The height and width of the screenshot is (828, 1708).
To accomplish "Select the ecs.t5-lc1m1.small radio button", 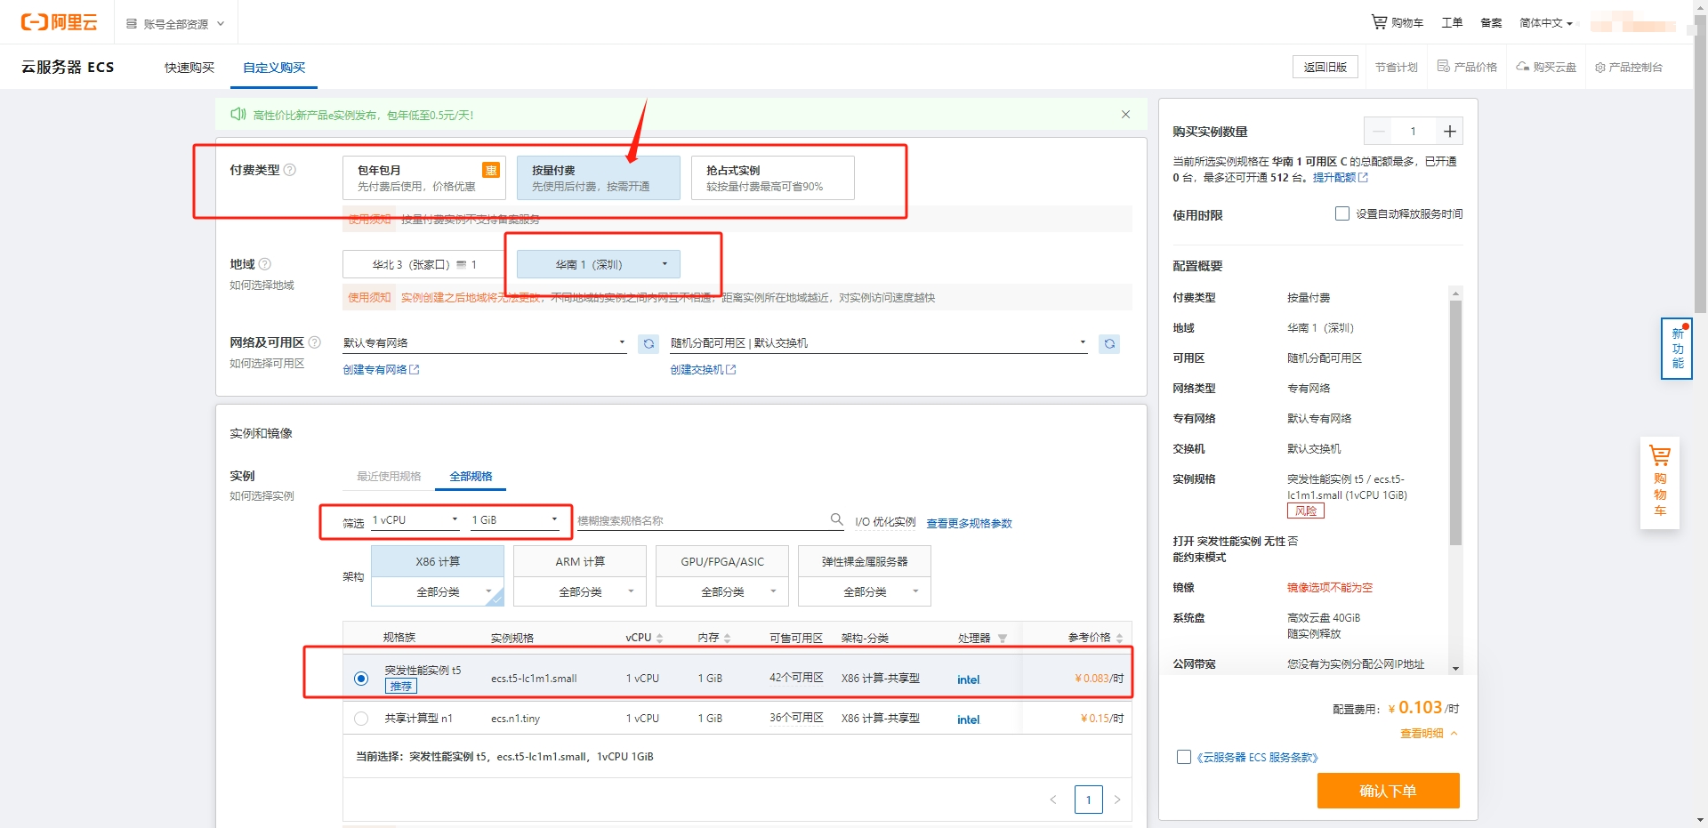I will (361, 679).
